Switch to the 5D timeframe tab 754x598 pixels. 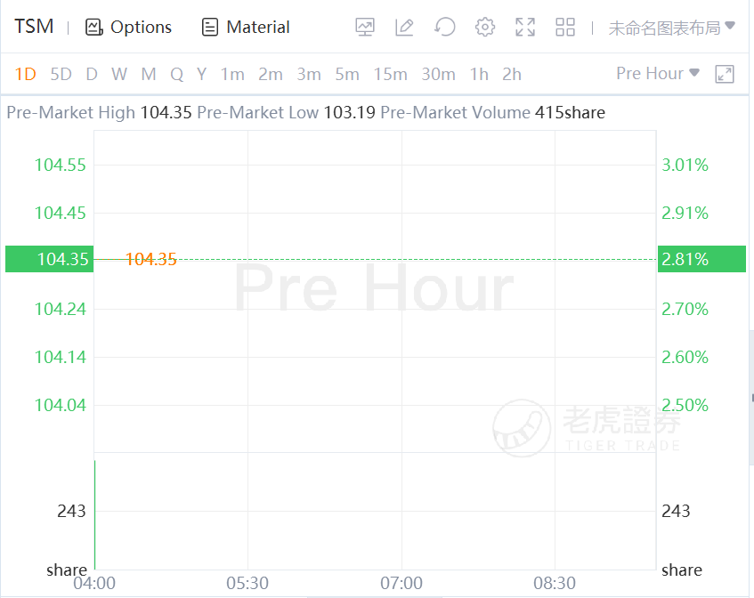click(61, 74)
